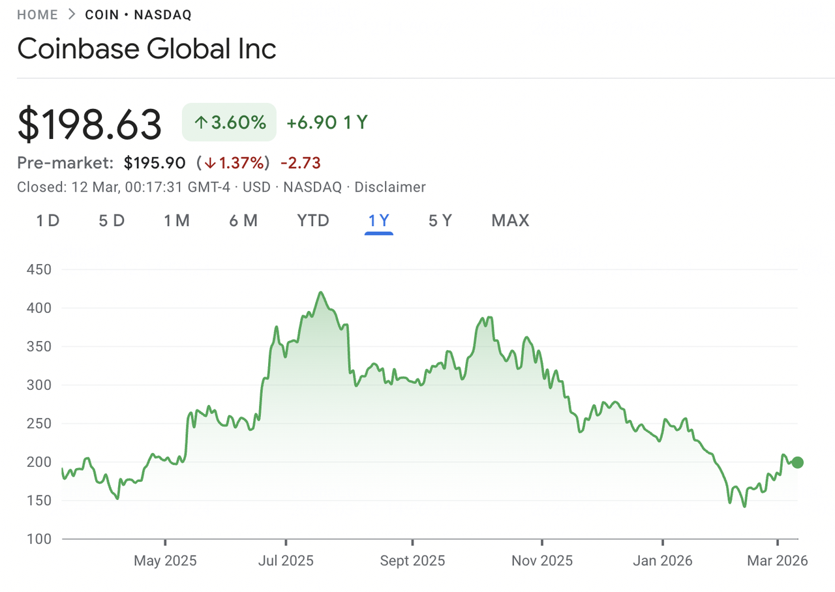Show the MAX range chart
This screenshot has width=835, height=592.
point(510,220)
